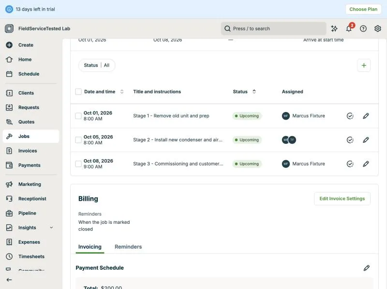Viewport: 387px width, 289px height.
Task: Click the AI sparkle assistant icon
Action: [x=334, y=28]
